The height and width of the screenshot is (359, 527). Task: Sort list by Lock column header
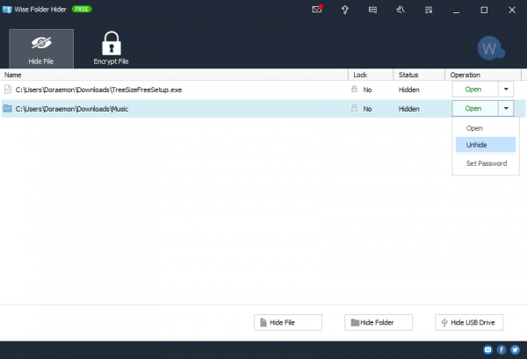pyautogui.click(x=371, y=75)
